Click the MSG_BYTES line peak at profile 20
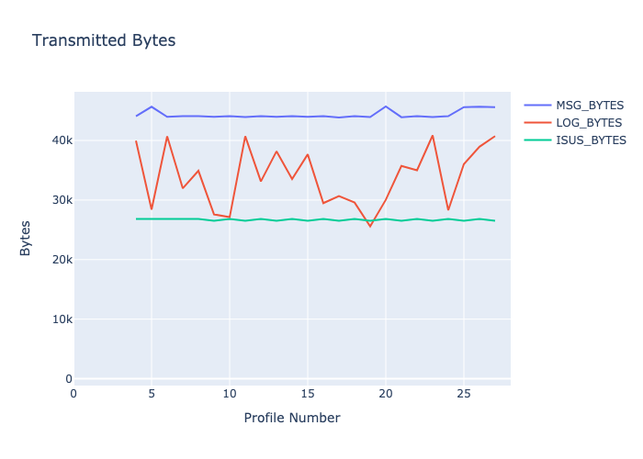Screen dimensions: 643x459 [386, 106]
